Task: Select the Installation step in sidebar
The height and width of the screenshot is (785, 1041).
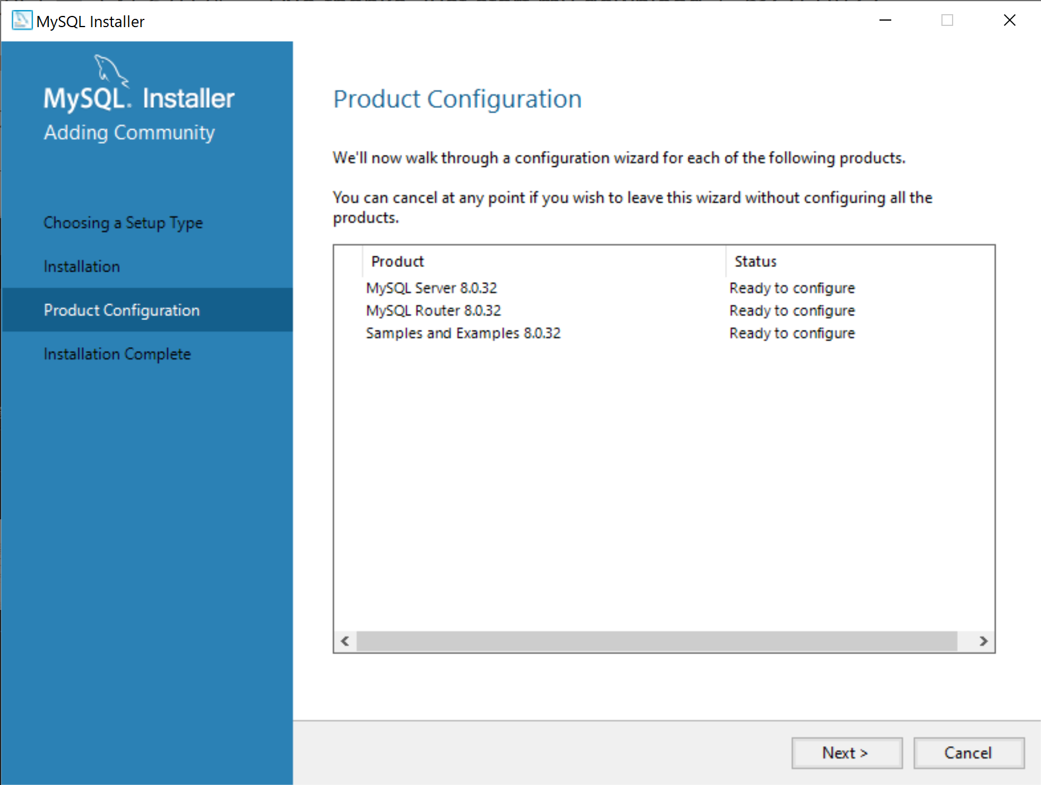Action: coord(81,266)
